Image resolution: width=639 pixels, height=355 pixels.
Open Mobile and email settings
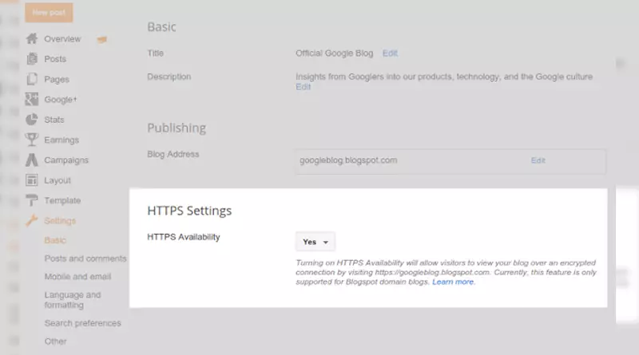point(77,277)
